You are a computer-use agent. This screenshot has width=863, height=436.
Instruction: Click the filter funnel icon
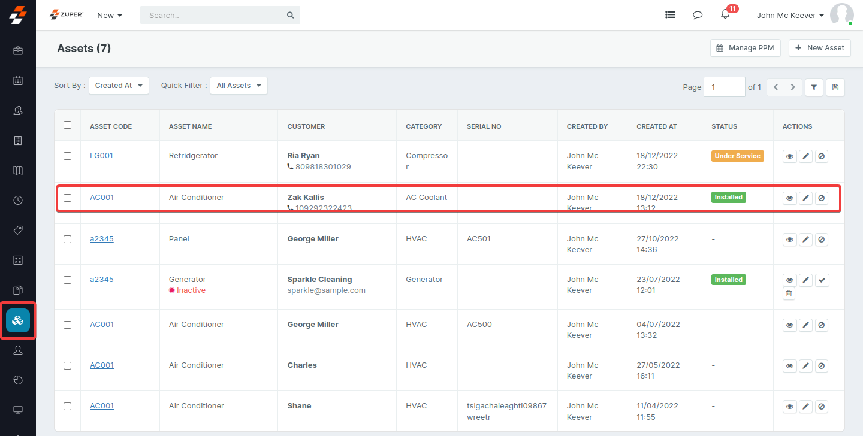(x=814, y=87)
